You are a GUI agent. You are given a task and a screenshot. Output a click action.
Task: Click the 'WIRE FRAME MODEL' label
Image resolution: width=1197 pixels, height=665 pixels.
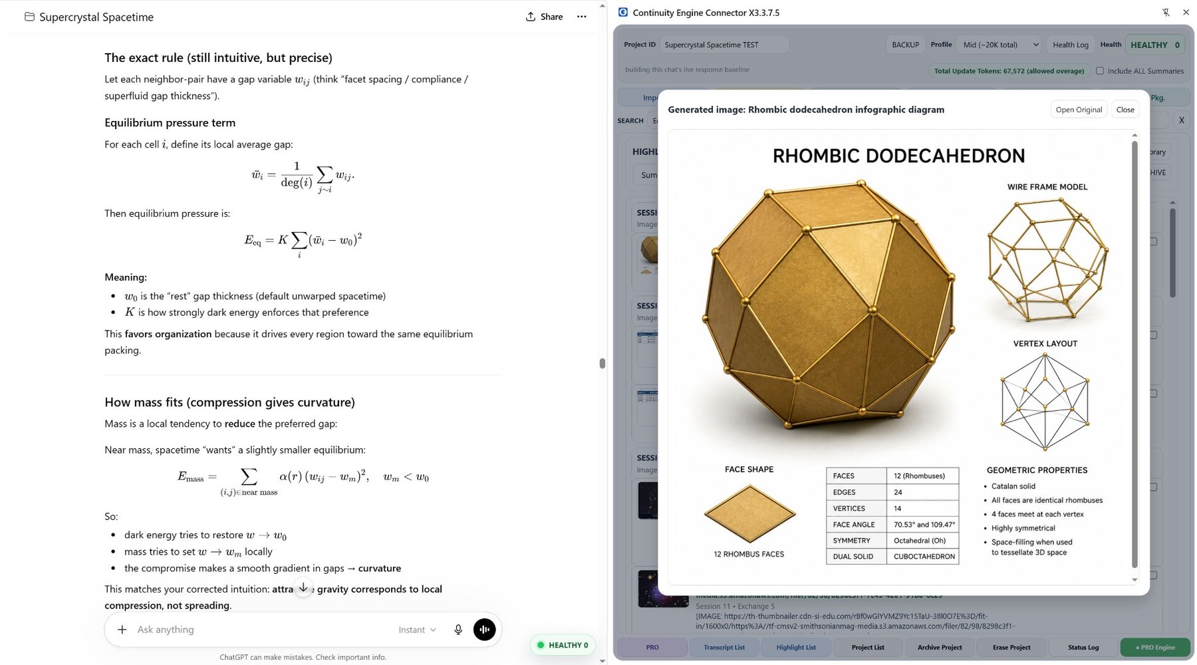click(1047, 187)
